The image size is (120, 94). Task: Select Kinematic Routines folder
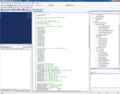tap(102, 35)
